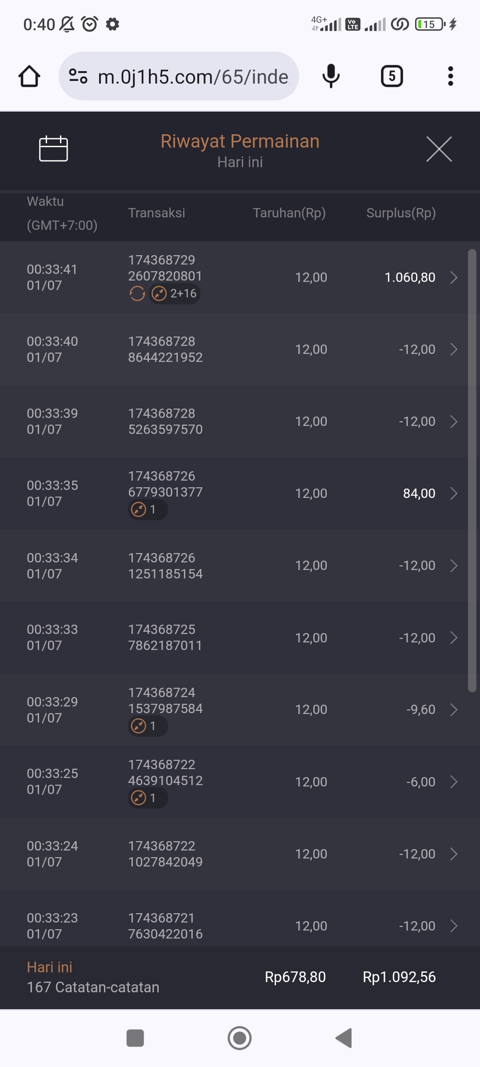The width and height of the screenshot is (480, 1067).
Task: Open transaction 1743687288644221952 row
Action: (165, 349)
